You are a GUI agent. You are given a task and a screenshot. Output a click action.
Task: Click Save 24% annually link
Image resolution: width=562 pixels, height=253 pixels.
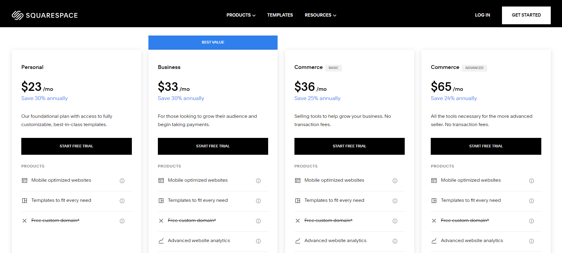454,98
